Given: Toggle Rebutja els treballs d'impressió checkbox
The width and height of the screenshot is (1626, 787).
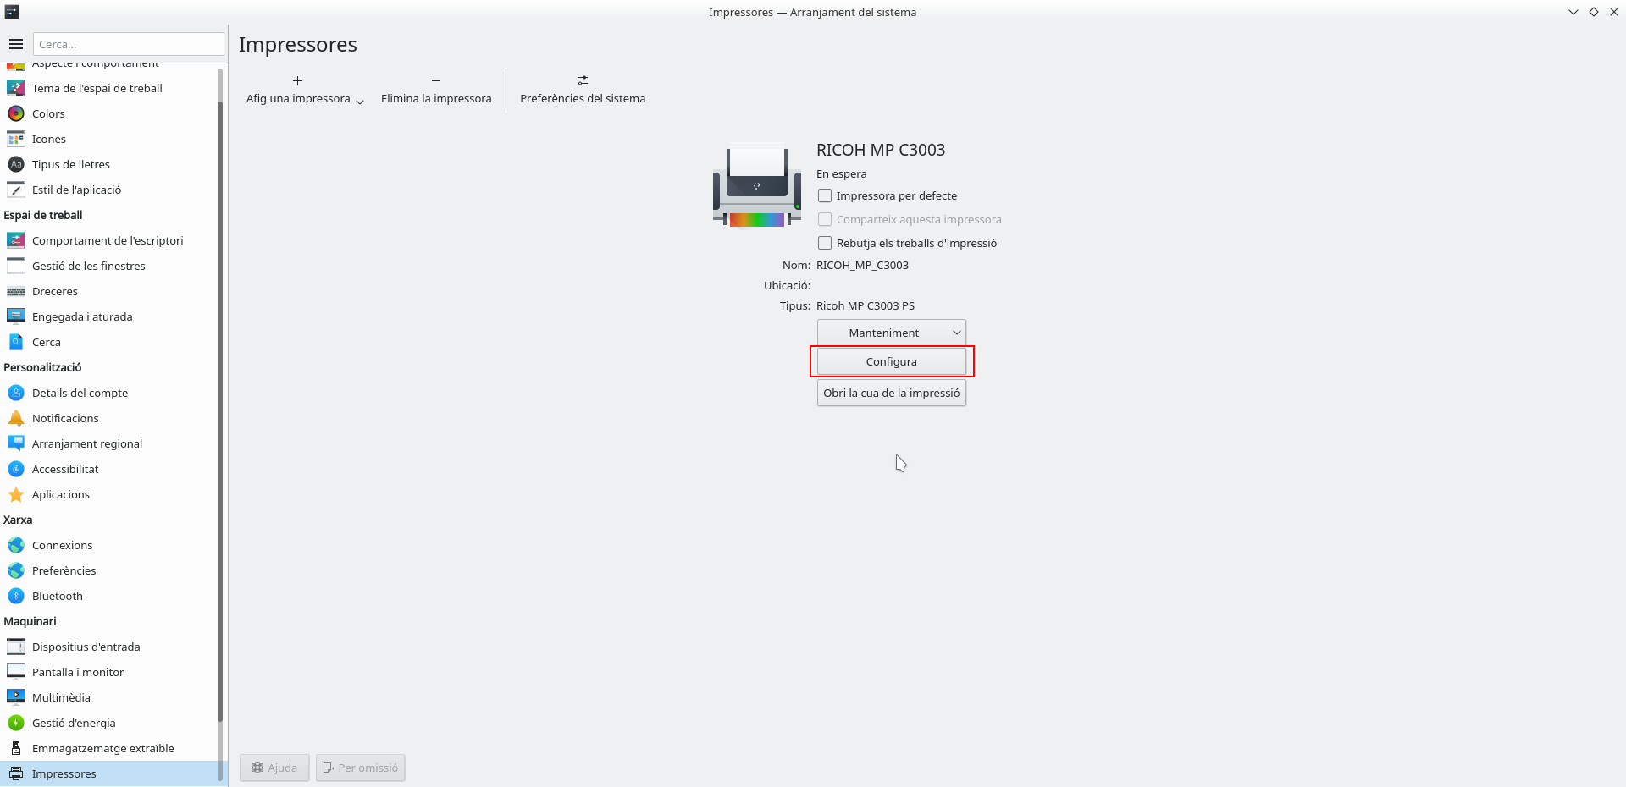Looking at the screenshot, I should [825, 243].
